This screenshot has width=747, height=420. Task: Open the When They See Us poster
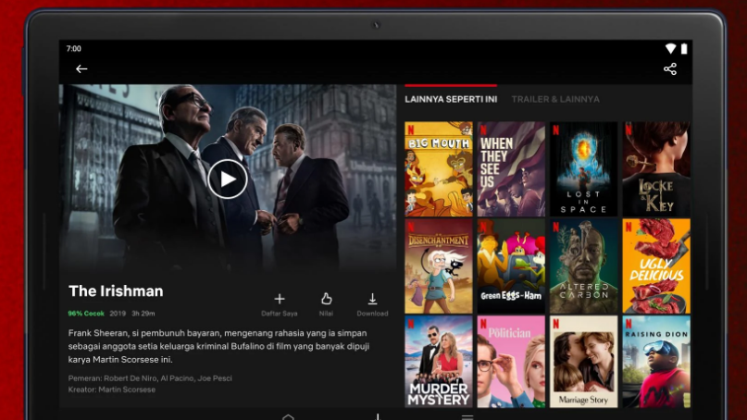(x=511, y=169)
